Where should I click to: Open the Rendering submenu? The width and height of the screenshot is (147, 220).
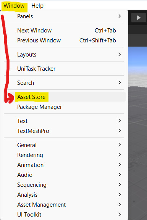64,155
